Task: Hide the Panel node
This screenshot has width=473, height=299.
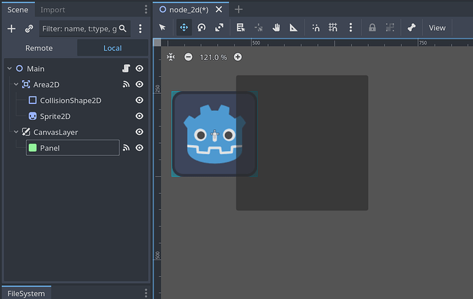Action: pos(139,148)
